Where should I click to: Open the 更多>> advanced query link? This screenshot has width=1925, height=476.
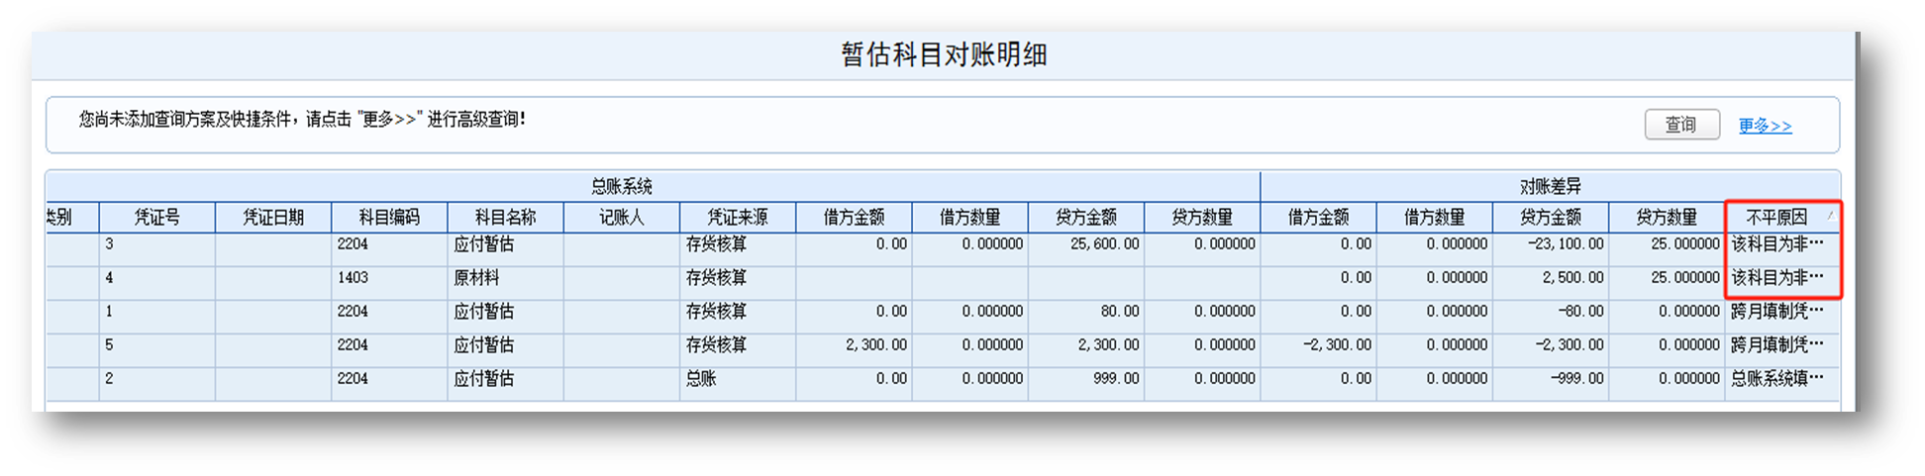click(1765, 126)
